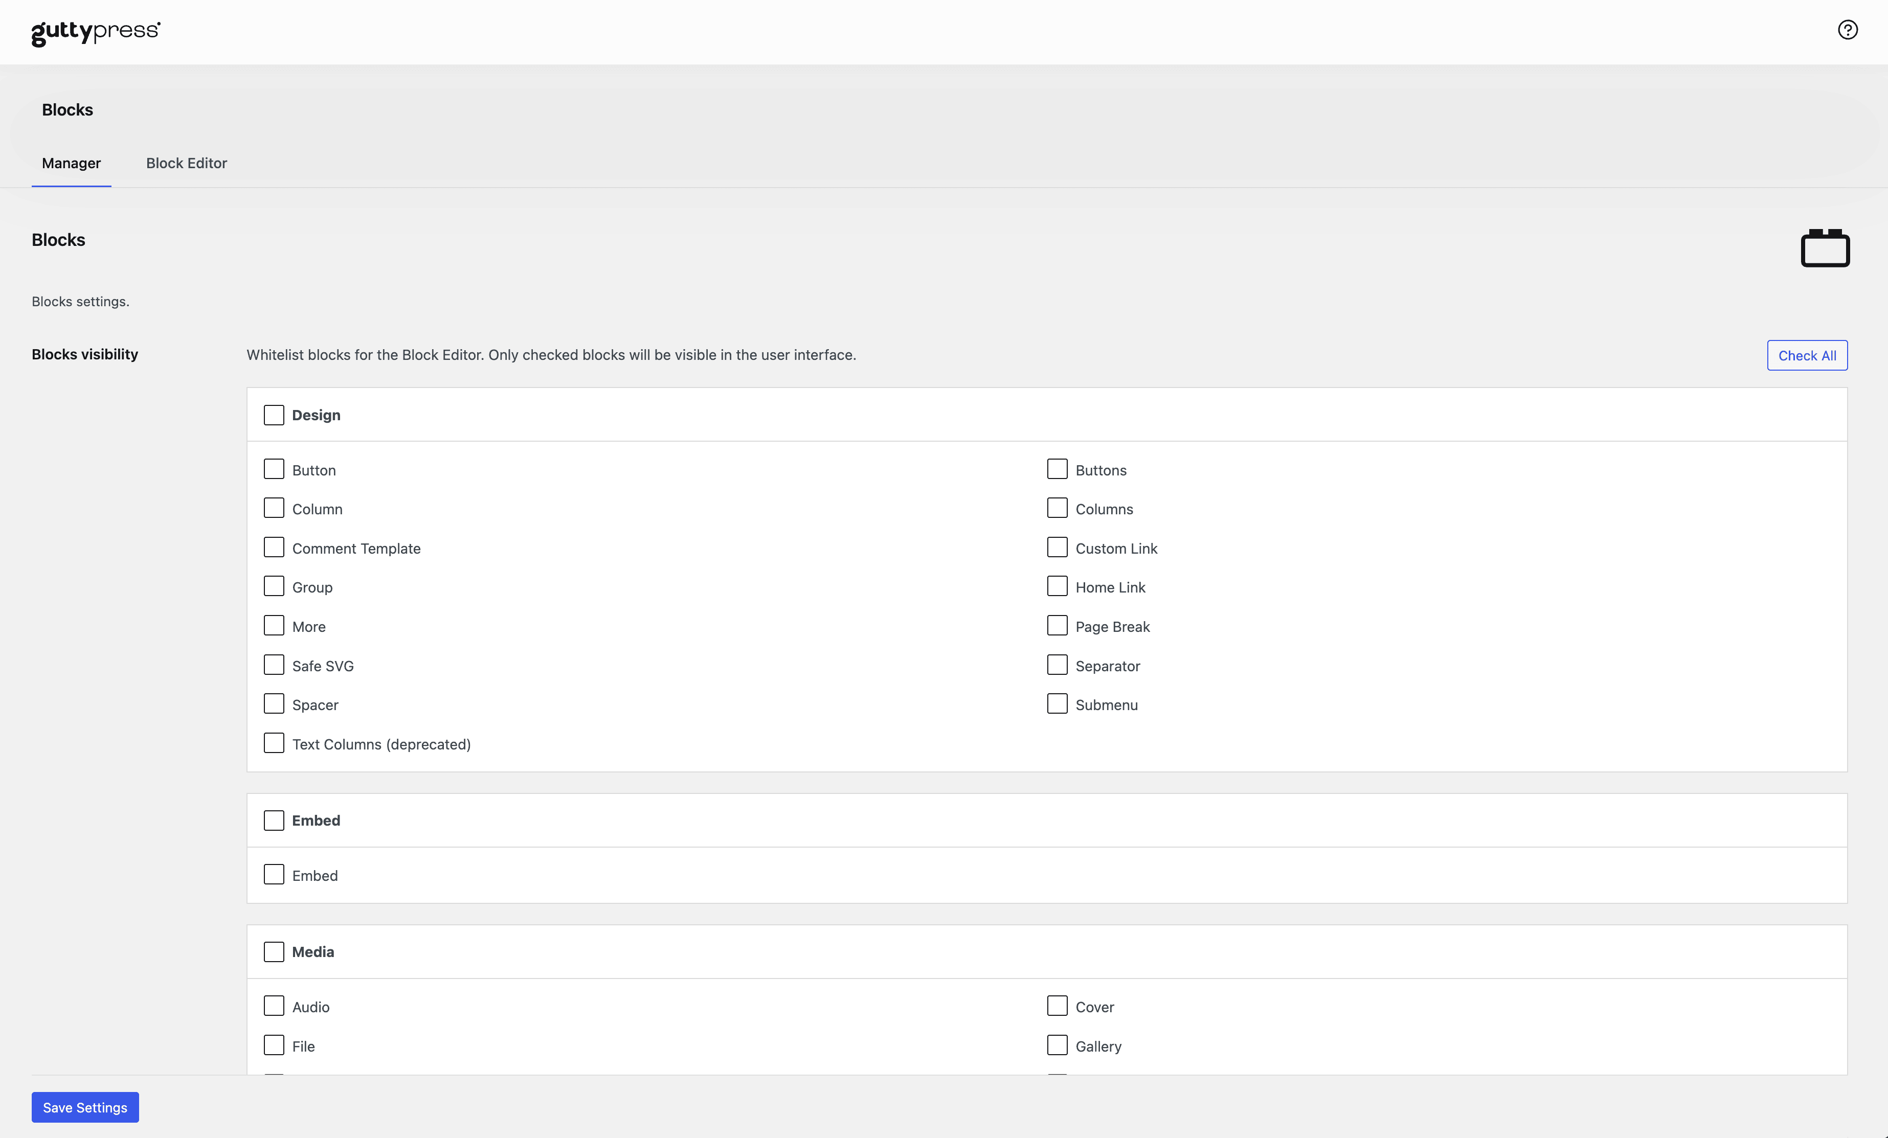Tick the Text Columns (deprecated) checkbox
1888x1138 pixels.
coord(274,744)
